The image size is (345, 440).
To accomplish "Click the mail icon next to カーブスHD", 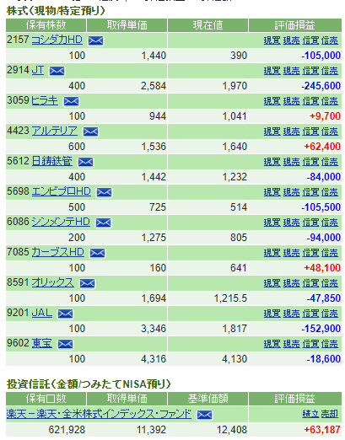I will (x=97, y=253).
